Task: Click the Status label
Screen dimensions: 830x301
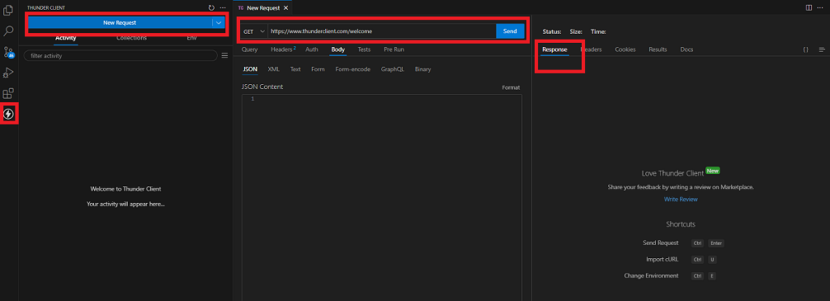Action: click(551, 32)
